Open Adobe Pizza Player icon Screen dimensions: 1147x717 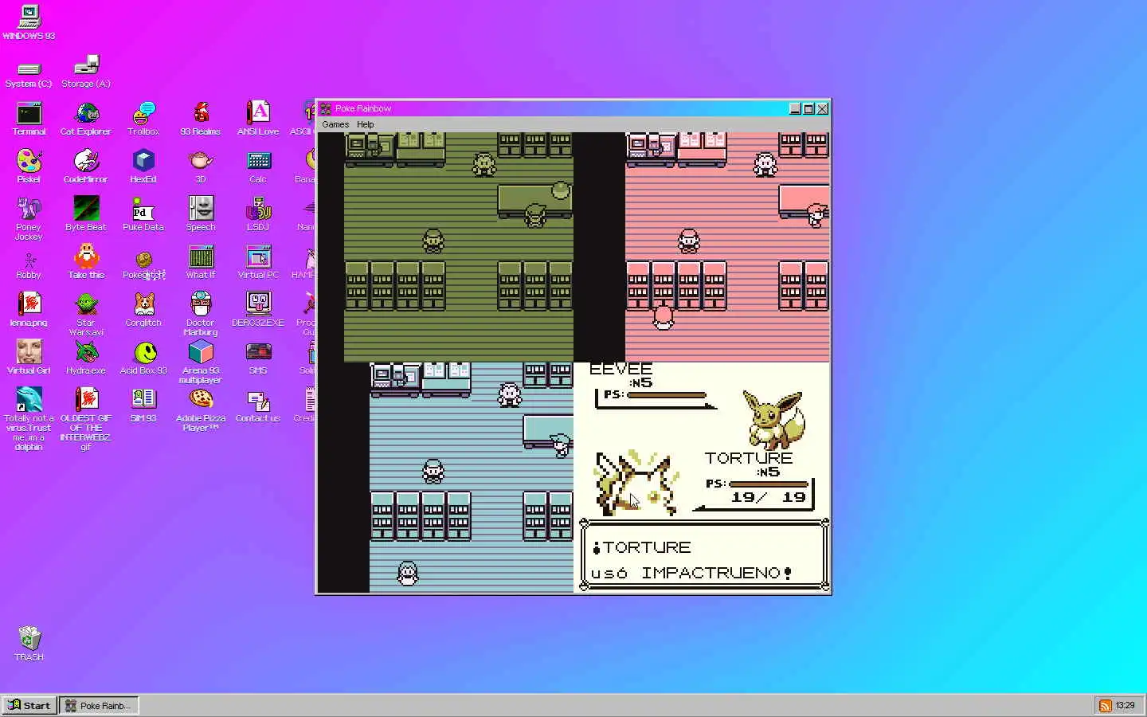tap(201, 410)
